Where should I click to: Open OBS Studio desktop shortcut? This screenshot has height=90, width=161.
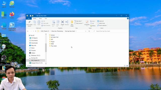click(4, 58)
